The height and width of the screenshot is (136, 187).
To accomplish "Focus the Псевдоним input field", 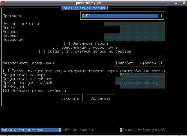I will (135, 39).
